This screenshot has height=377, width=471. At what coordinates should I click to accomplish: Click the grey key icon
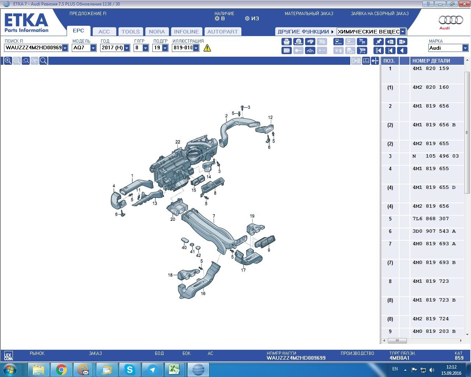298,50
